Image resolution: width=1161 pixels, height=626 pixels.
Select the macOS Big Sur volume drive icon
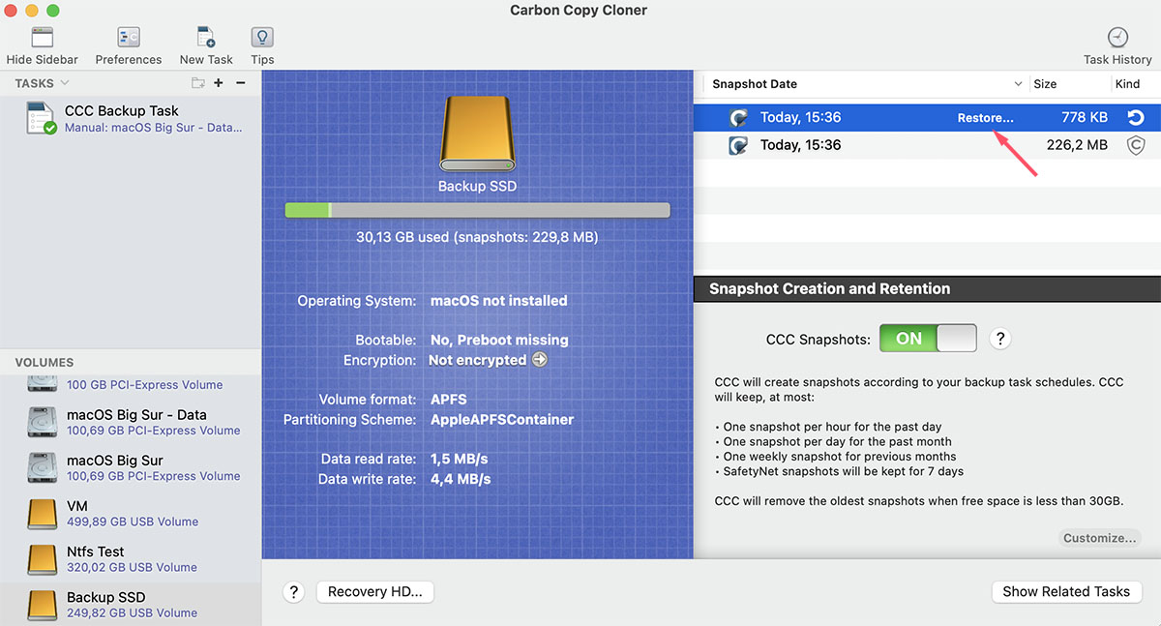click(x=43, y=467)
